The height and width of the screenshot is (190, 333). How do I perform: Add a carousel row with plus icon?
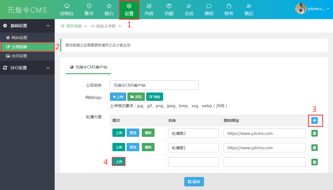(314, 120)
